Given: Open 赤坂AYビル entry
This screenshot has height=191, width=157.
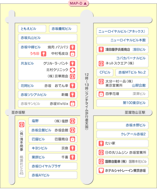Looking at the screenshot, I should coord(53,175).
